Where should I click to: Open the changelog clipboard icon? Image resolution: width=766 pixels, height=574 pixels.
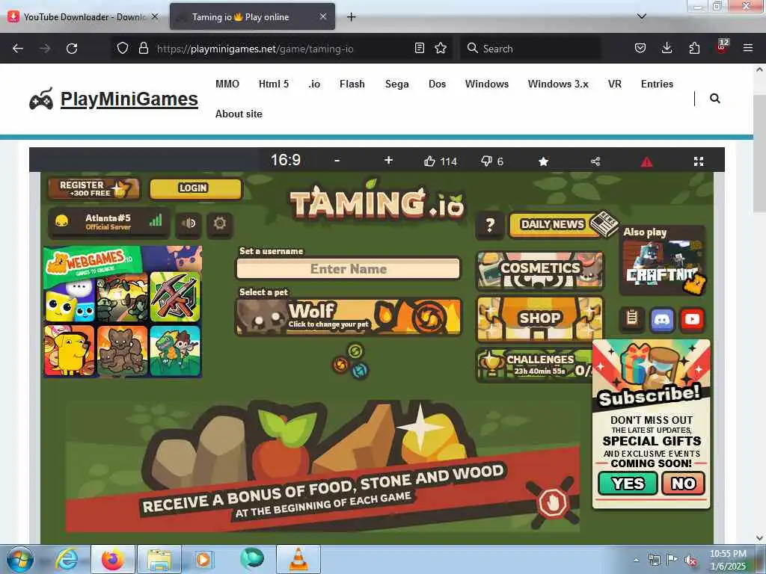[x=631, y=318]
